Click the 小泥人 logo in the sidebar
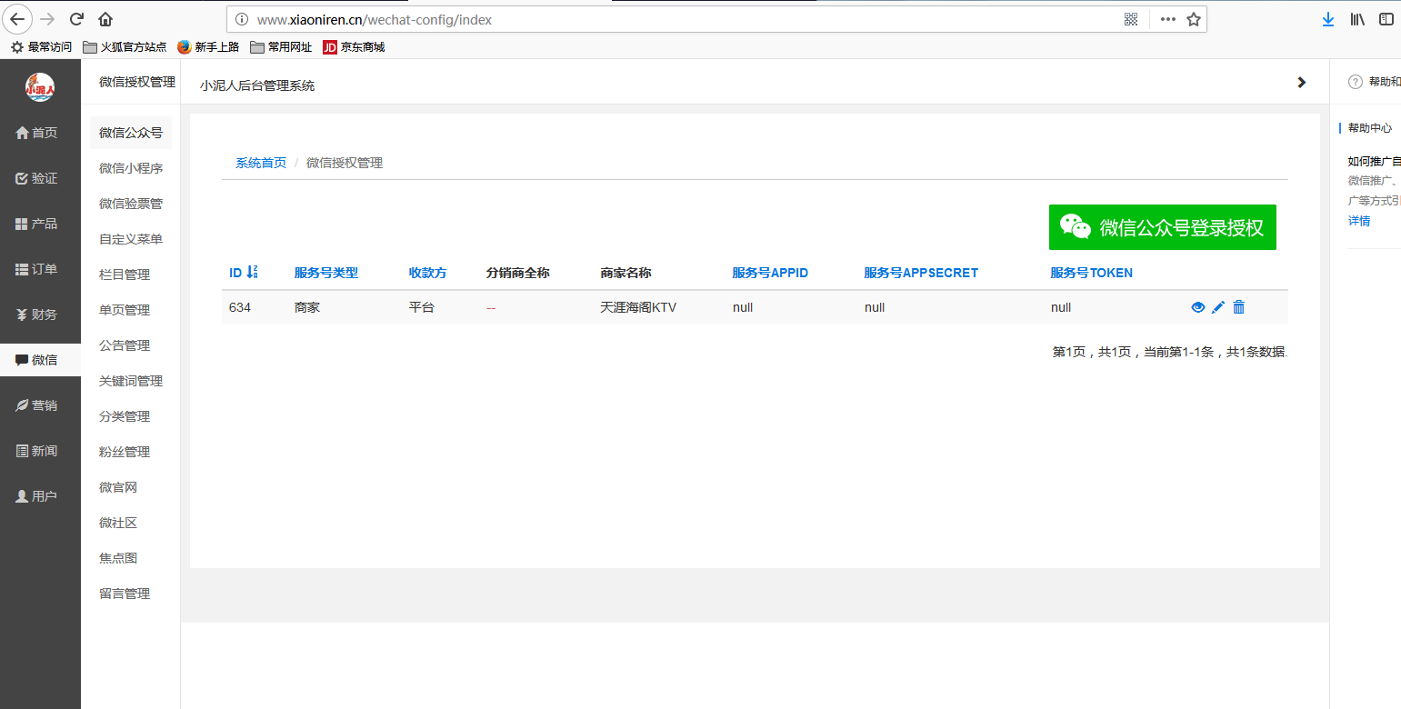 (40, 87)
